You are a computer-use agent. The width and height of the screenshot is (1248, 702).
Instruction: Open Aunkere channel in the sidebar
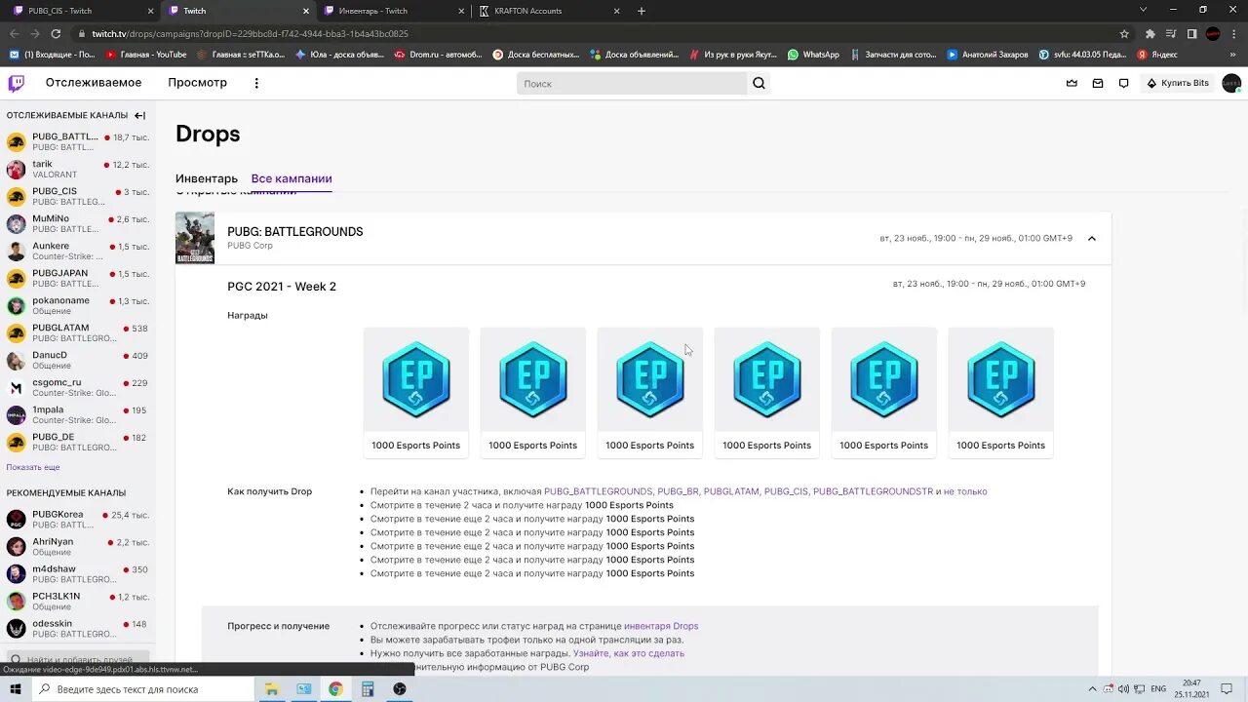pyautogui.click(x=78, y=252)
